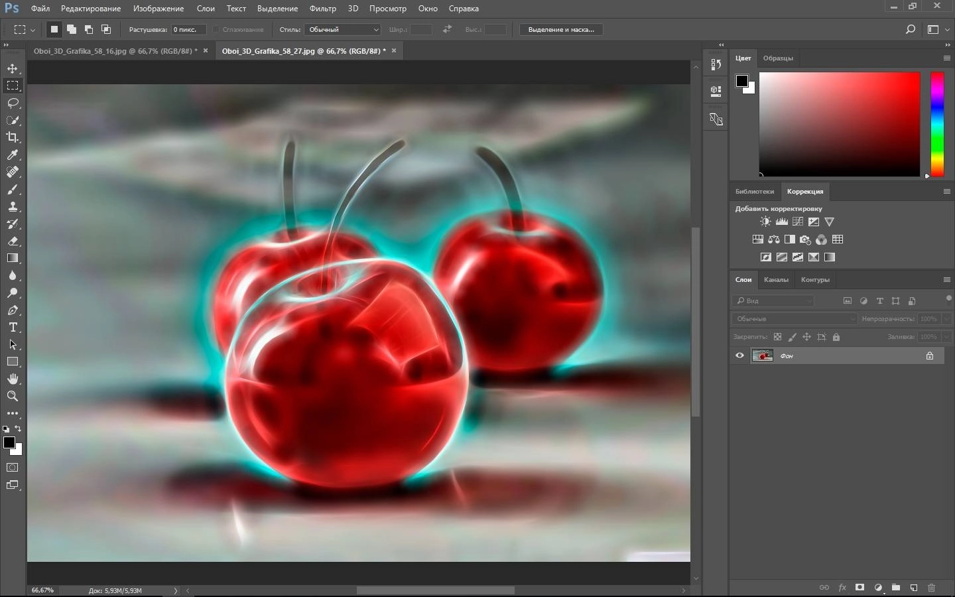The image size is (955, 597).
Task: Select the Blur tool
Action: coord(13,275)
